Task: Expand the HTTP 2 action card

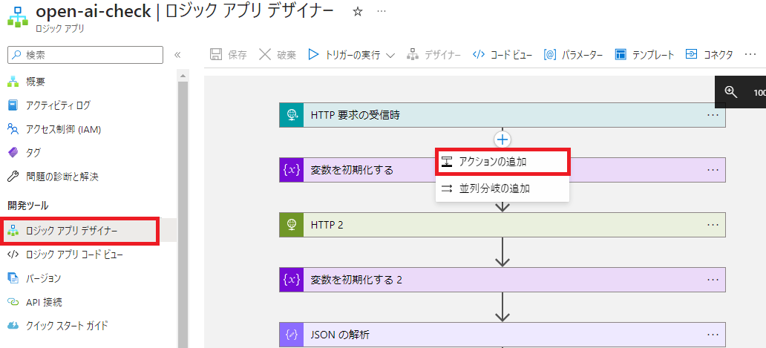Action: pos(503,225)
